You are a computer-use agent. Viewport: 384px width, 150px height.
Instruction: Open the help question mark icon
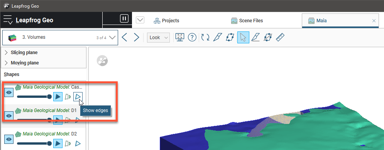pyautogui.click(x=192, y=38)
